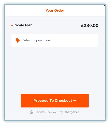Viewport: 110px width, 125px height.
Task: Click the word Checkout on the orange button
Action: 63,101
